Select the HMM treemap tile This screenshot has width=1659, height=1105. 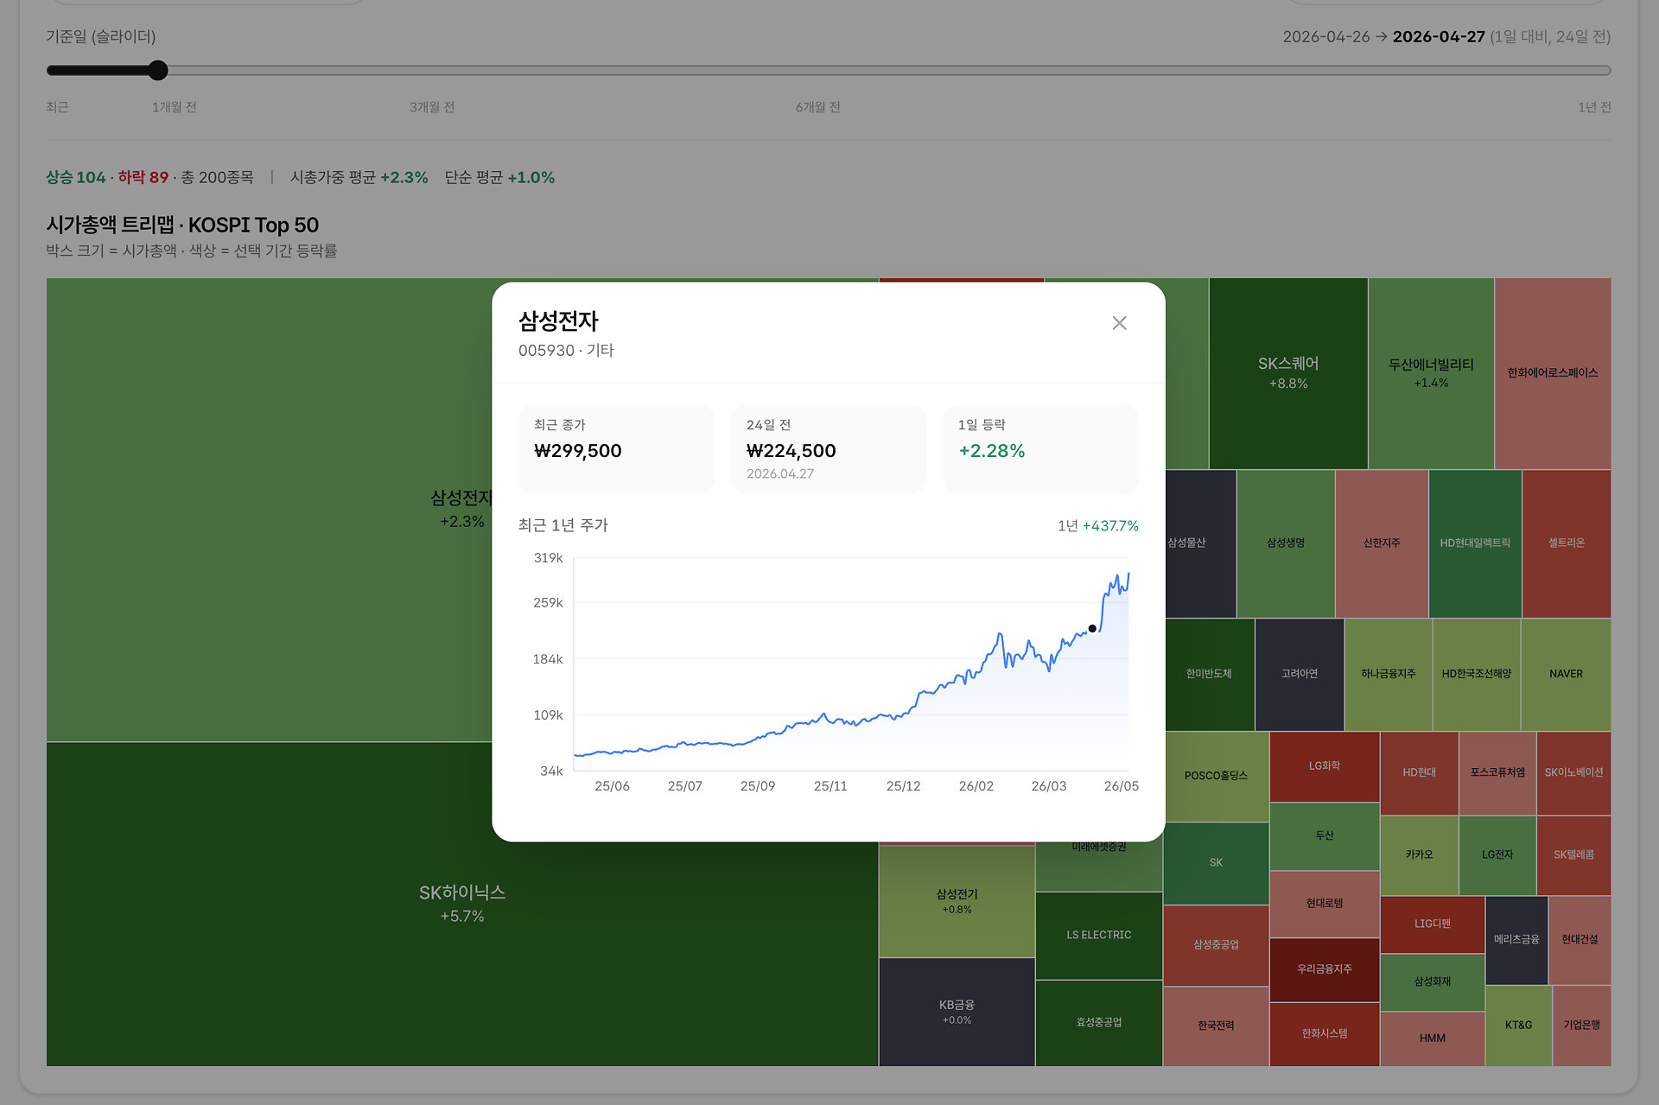click(x=1432, y=1038)
